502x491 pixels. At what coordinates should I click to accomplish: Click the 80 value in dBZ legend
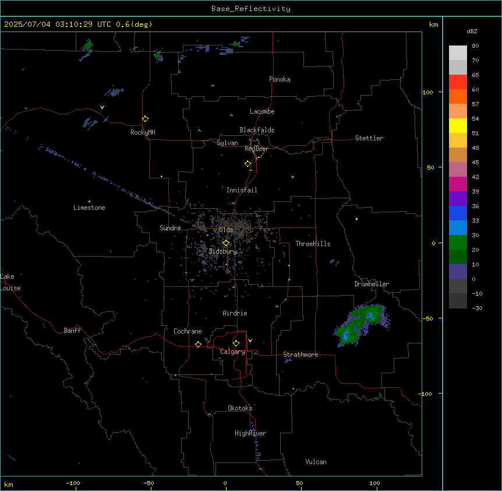[475, 46]
